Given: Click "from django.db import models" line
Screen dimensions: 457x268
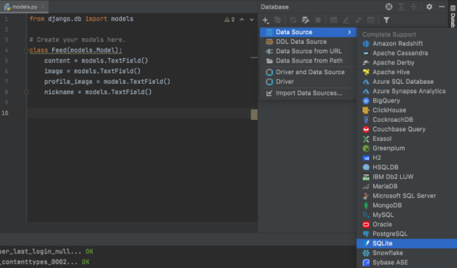Looking at the screenshot, I should pyautogui.click(x=81, y=19).
